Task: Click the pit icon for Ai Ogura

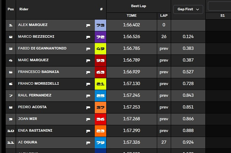Action: [88, 143]
